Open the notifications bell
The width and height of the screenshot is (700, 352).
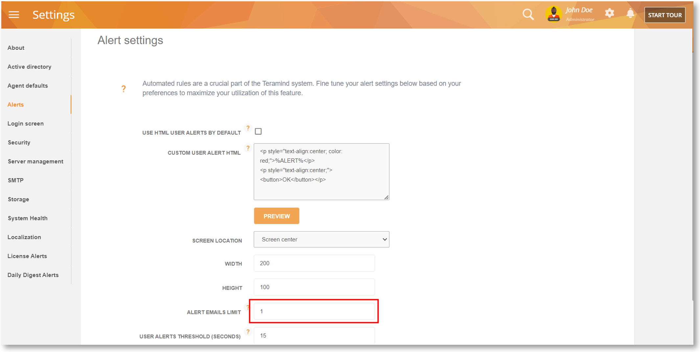[x=630, y=14]
